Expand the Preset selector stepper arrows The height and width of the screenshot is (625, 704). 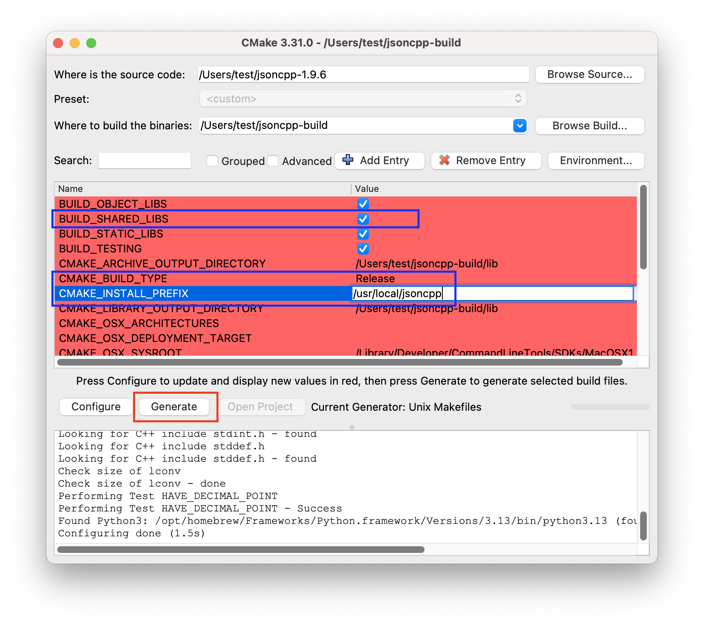click(517, 99)
